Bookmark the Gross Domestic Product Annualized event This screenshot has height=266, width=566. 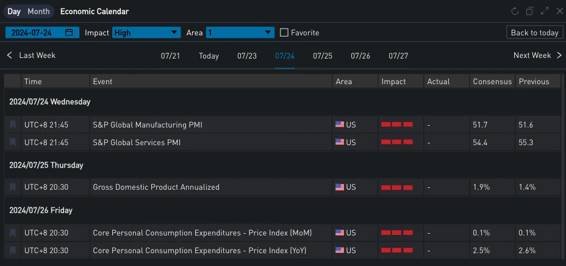point(13,187)
